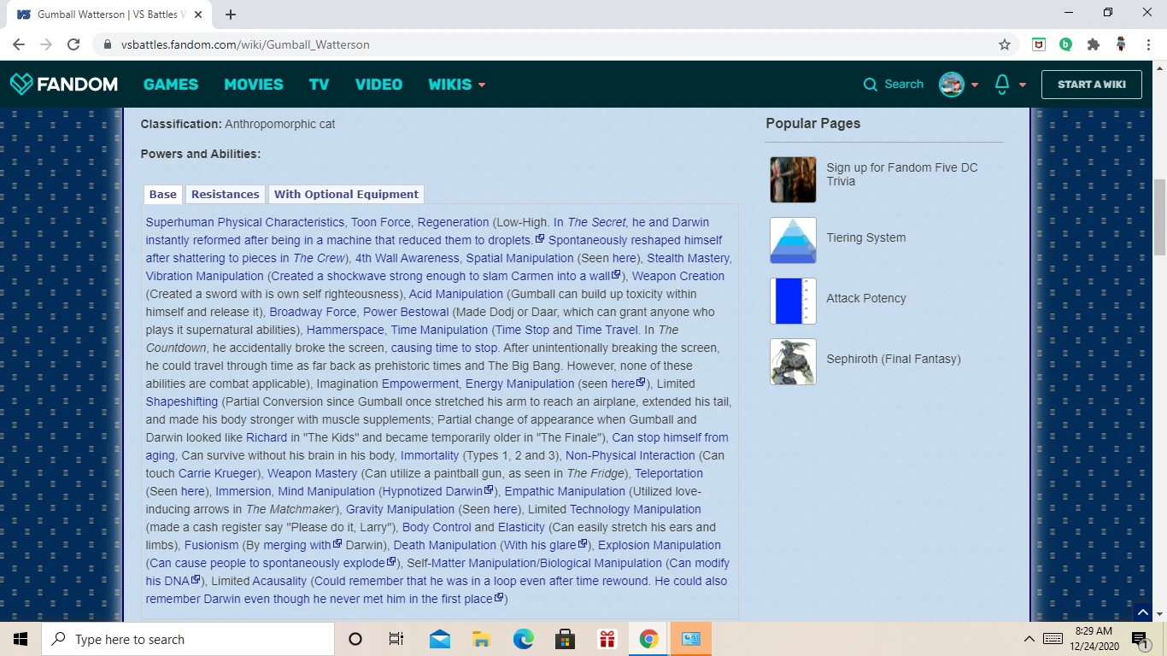Open the Sephiroth (Final Fantasy) thumbnail
The height and width of the screenshot is (656, 1167).
(x=793, y=361)
